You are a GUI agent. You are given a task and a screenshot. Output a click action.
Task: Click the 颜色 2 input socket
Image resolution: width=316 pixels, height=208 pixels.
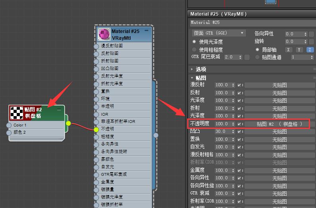(9, 132)
